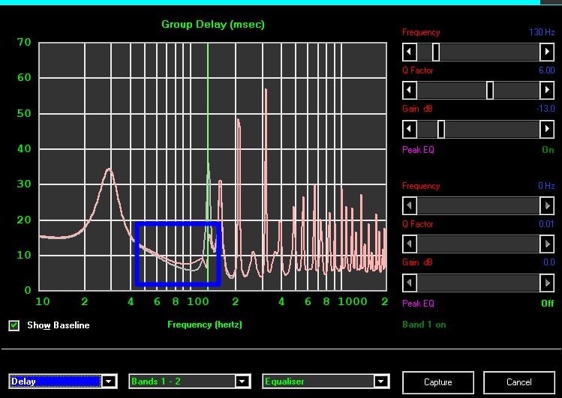This screenshot has width=562, height=398.
Task: Increase band 1 Q Factor with right arrow
Action: pyautogui.click(x=547, y=90)
